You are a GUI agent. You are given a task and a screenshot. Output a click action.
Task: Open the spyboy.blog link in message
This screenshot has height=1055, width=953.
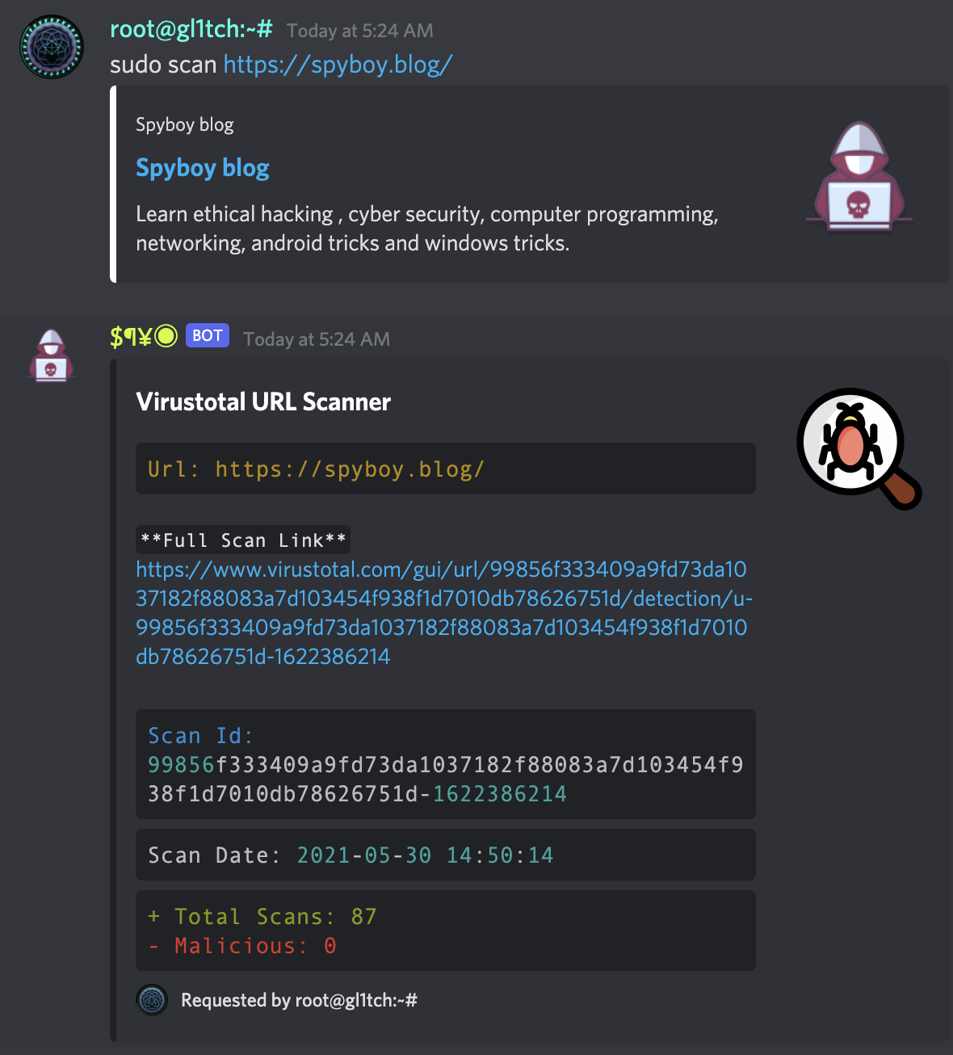coord(338,65)
